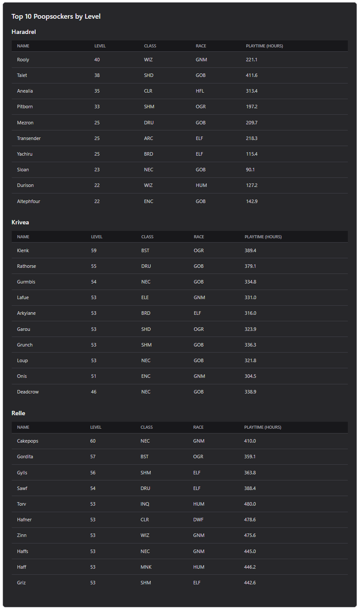Click the LEVEL column header in Haradrel table
The image size is (360, 610).
tap(100, 46)
